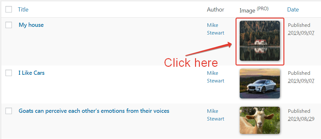Tick the Goats post checkbox

9,111
